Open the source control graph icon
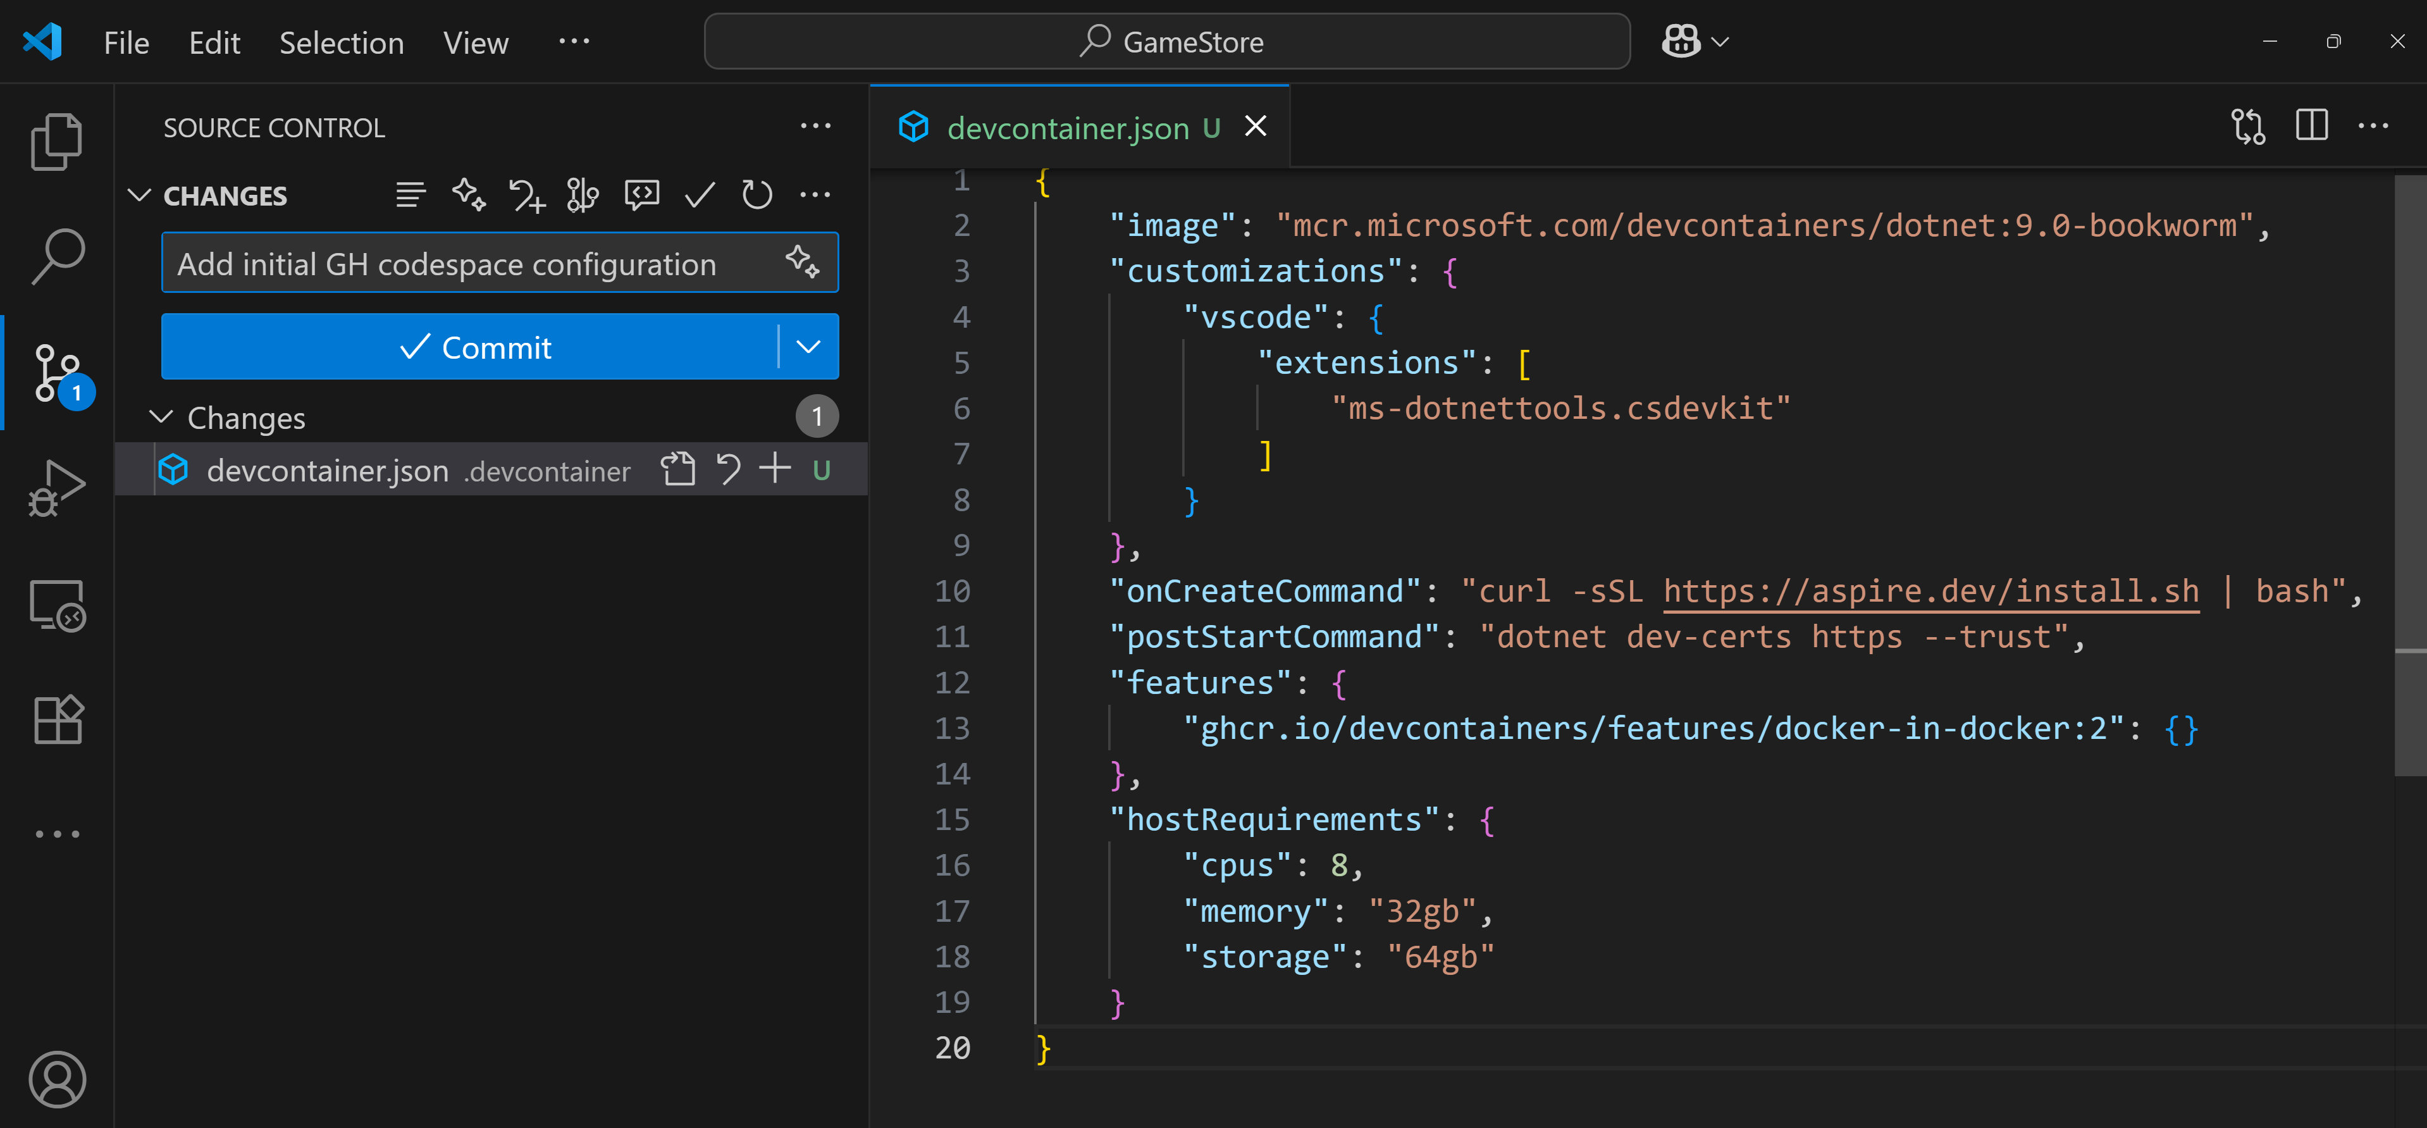The width and height of the screenshot is (2427, 1128). (x=583, y=195)
